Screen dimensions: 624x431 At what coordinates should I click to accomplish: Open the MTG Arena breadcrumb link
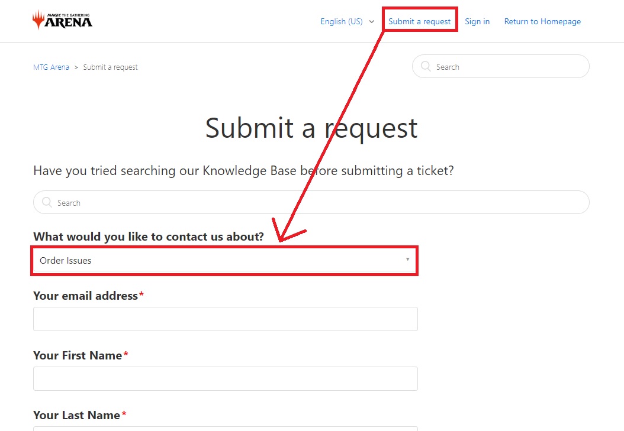point(51,67)
